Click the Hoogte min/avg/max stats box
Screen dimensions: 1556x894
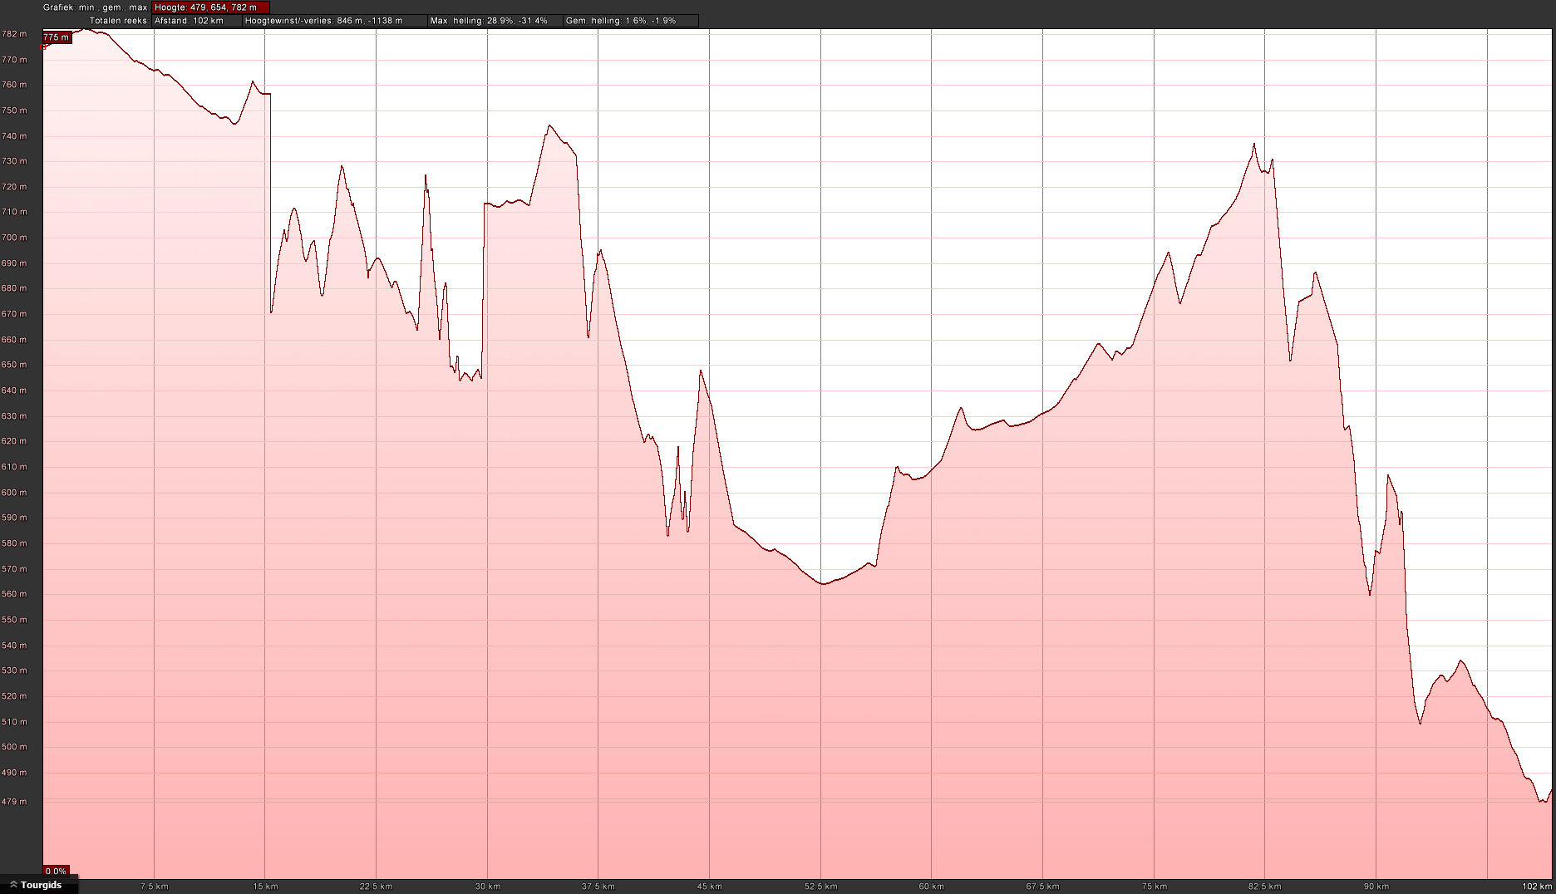point(211,7)
